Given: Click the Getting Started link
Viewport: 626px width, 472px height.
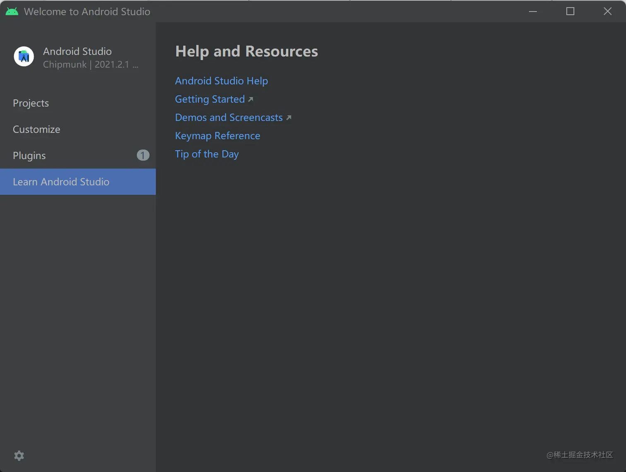Looking at the screenshot, I should (210, 99).
